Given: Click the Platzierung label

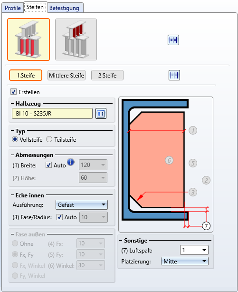Looking at the screenshot, I should tap(136, 262).
